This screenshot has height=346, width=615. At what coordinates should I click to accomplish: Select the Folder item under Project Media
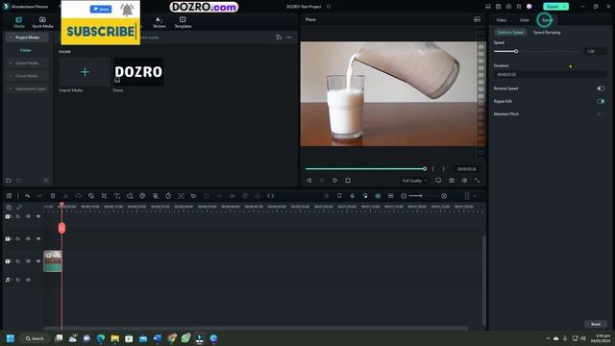click(26, 50)
